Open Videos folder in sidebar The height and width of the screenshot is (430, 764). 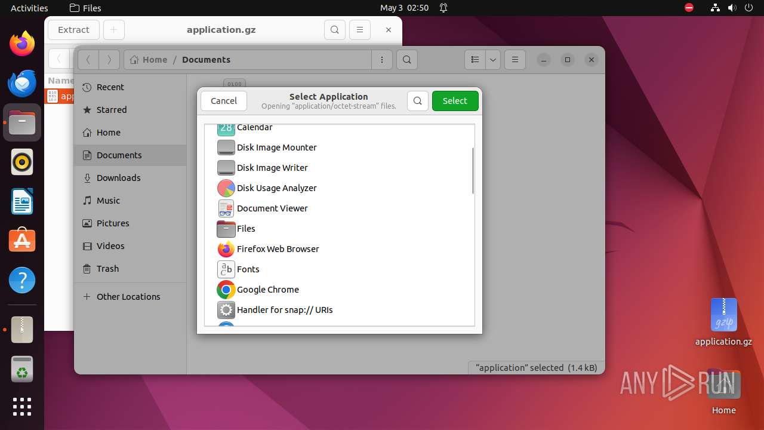[130, 246]
